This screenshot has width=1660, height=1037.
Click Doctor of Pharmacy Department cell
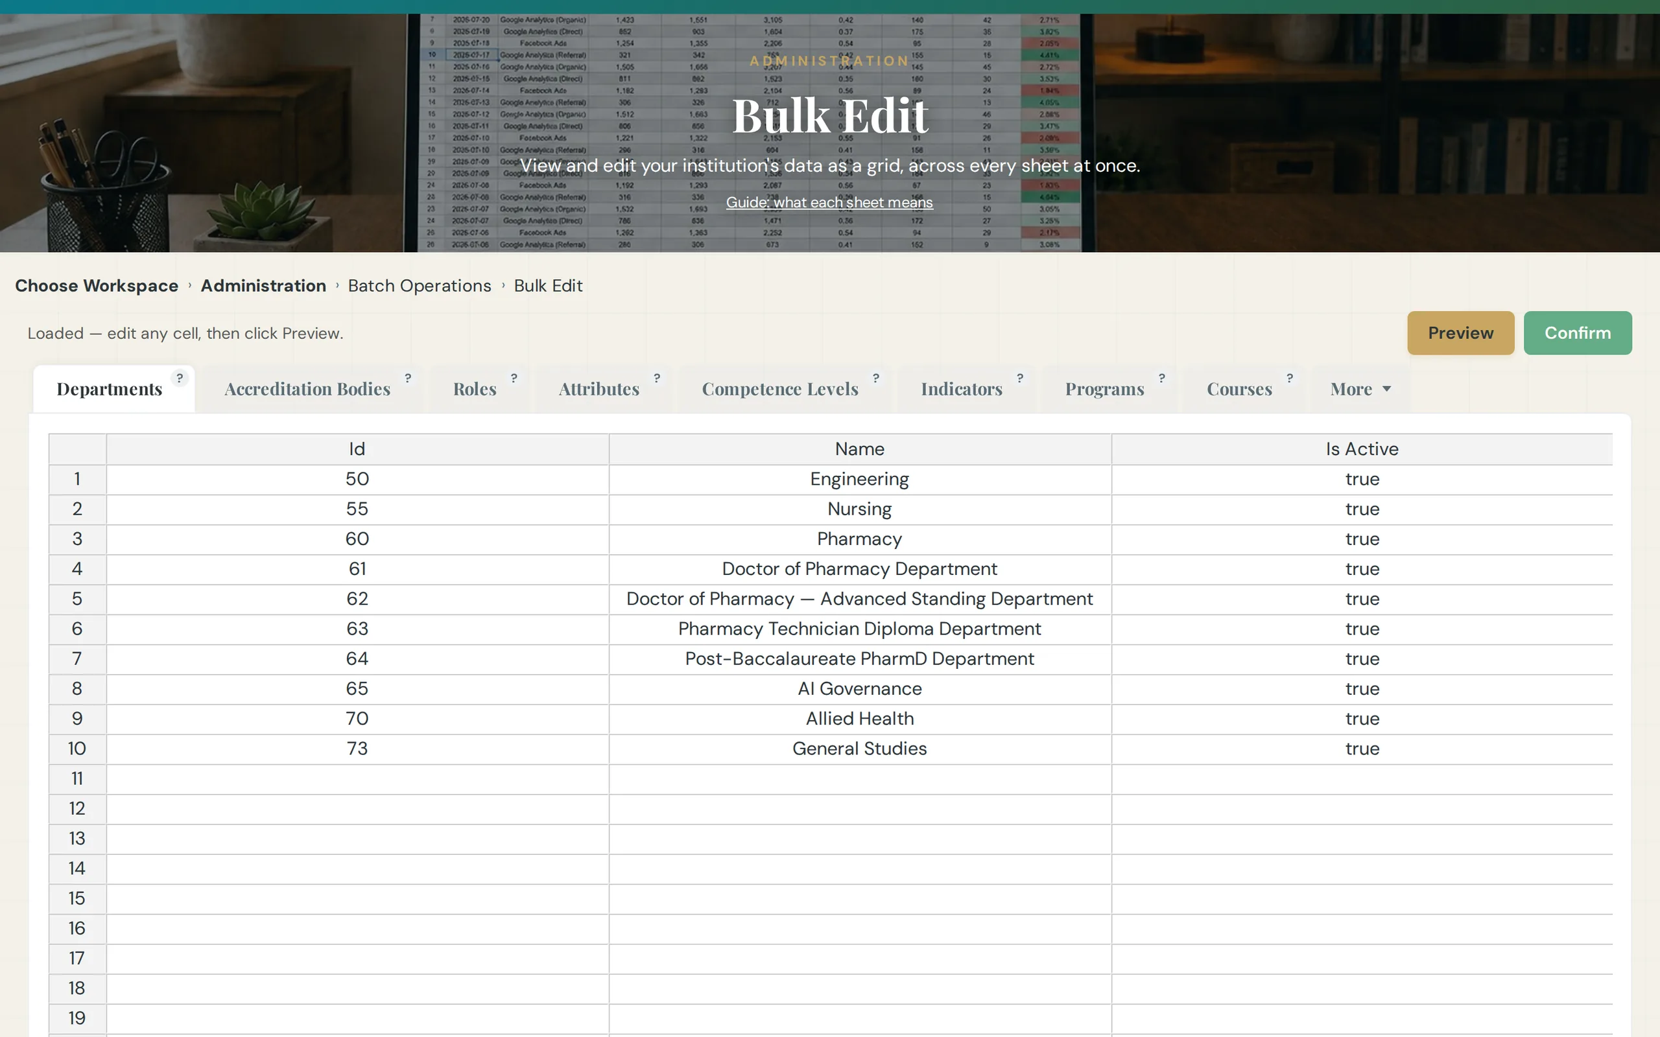[x=859, y=569]
